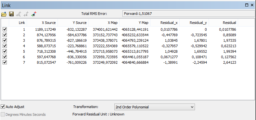The width and height of the screenshot is (256, 120).
Task: Uncheck the checkbox for link 7
Action: [x=5, y=62]
